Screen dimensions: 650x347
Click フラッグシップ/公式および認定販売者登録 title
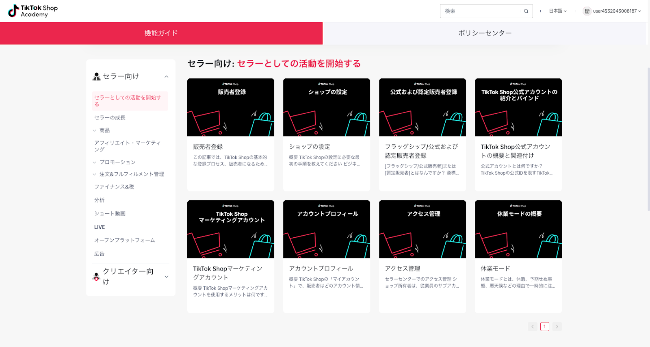point(422,151)
